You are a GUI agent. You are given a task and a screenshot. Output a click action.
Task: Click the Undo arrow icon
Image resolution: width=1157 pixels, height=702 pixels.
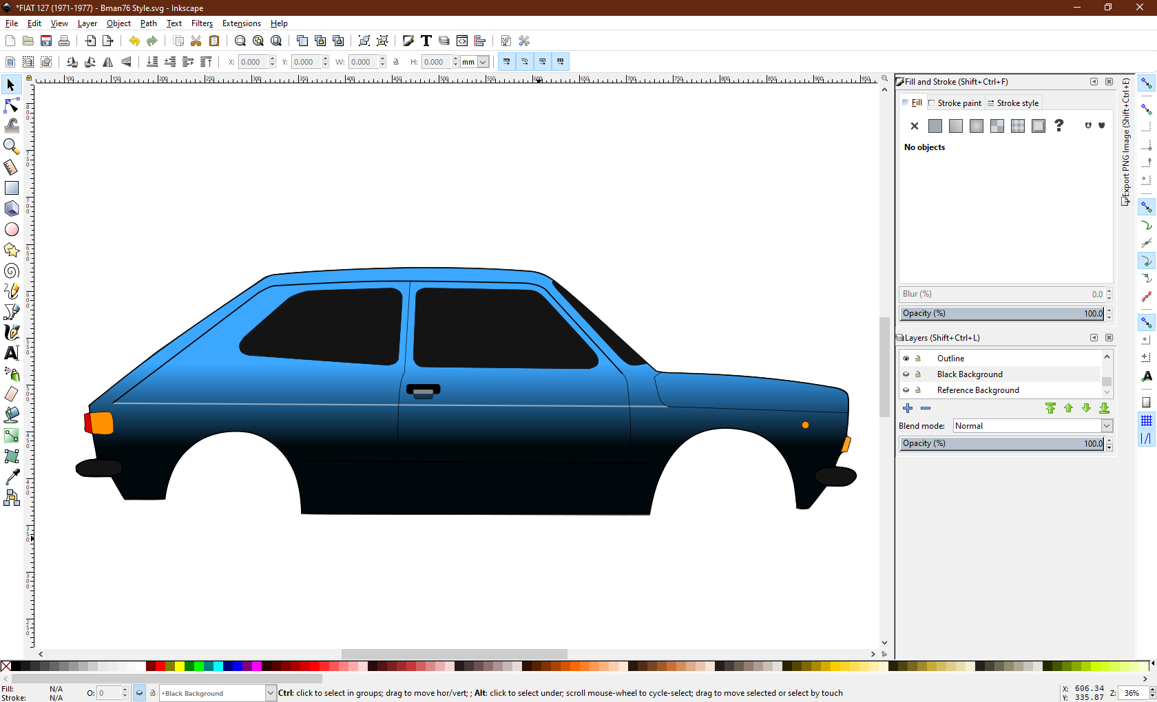134,41
